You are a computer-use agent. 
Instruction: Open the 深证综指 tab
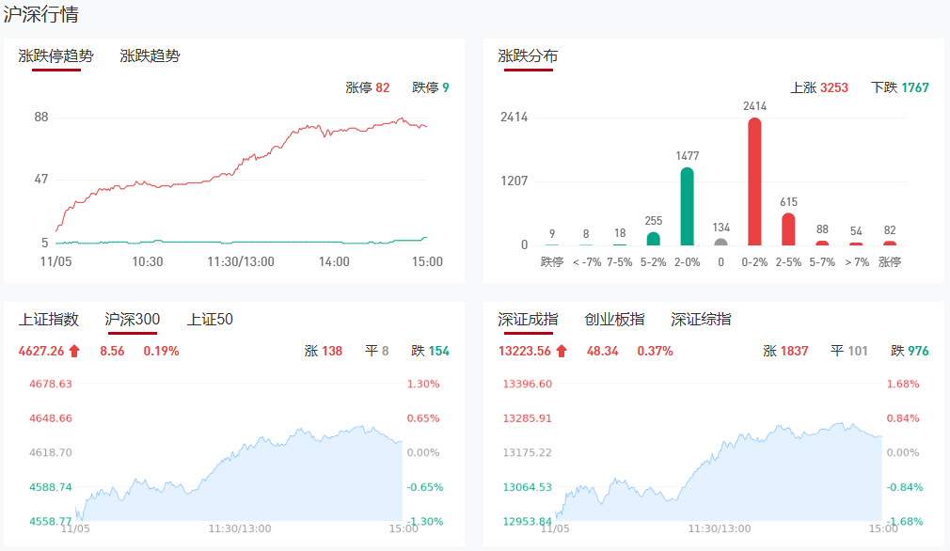(x=701, y=320)
